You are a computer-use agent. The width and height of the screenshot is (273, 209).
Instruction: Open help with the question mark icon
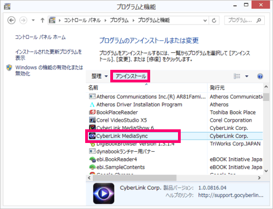pyautogui.click(x=260, y=76)
